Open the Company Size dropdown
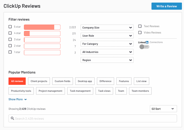Viewport: 184px width, 130px height. coord(107,27)
